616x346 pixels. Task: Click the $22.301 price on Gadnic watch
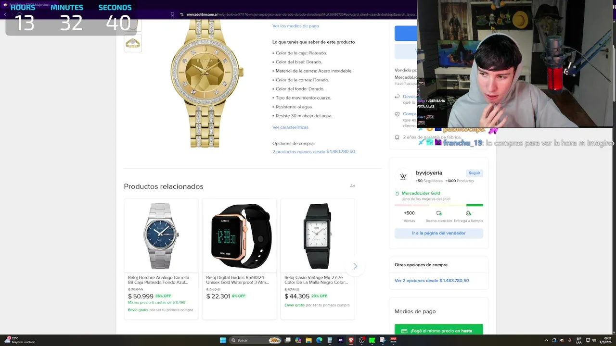coord(218,297)
